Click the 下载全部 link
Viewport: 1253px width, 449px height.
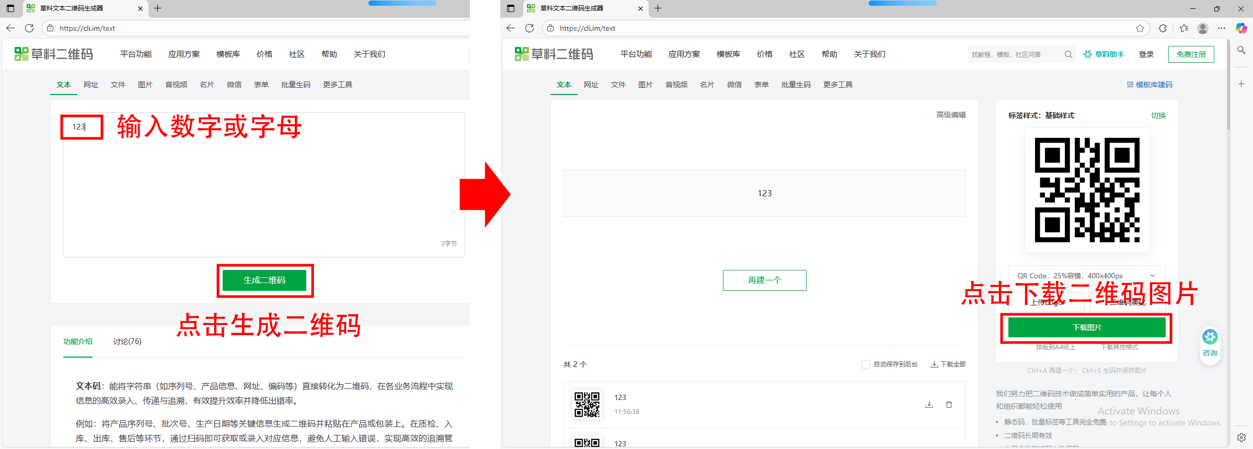tap(948, 364)
